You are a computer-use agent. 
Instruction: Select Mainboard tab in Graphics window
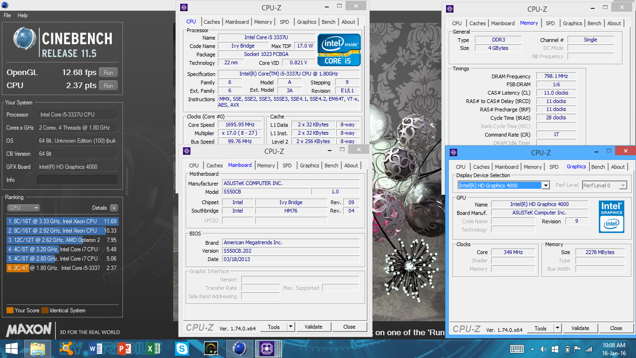tap(507, 167)
